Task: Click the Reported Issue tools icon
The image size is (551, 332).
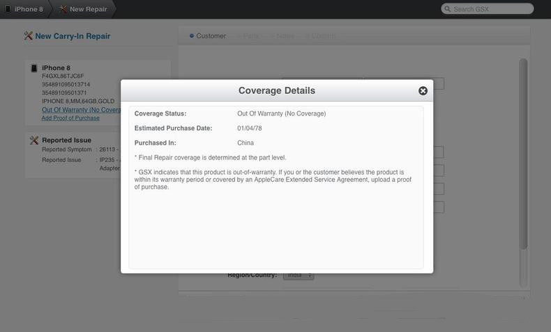Action: [x=34, y=140]
